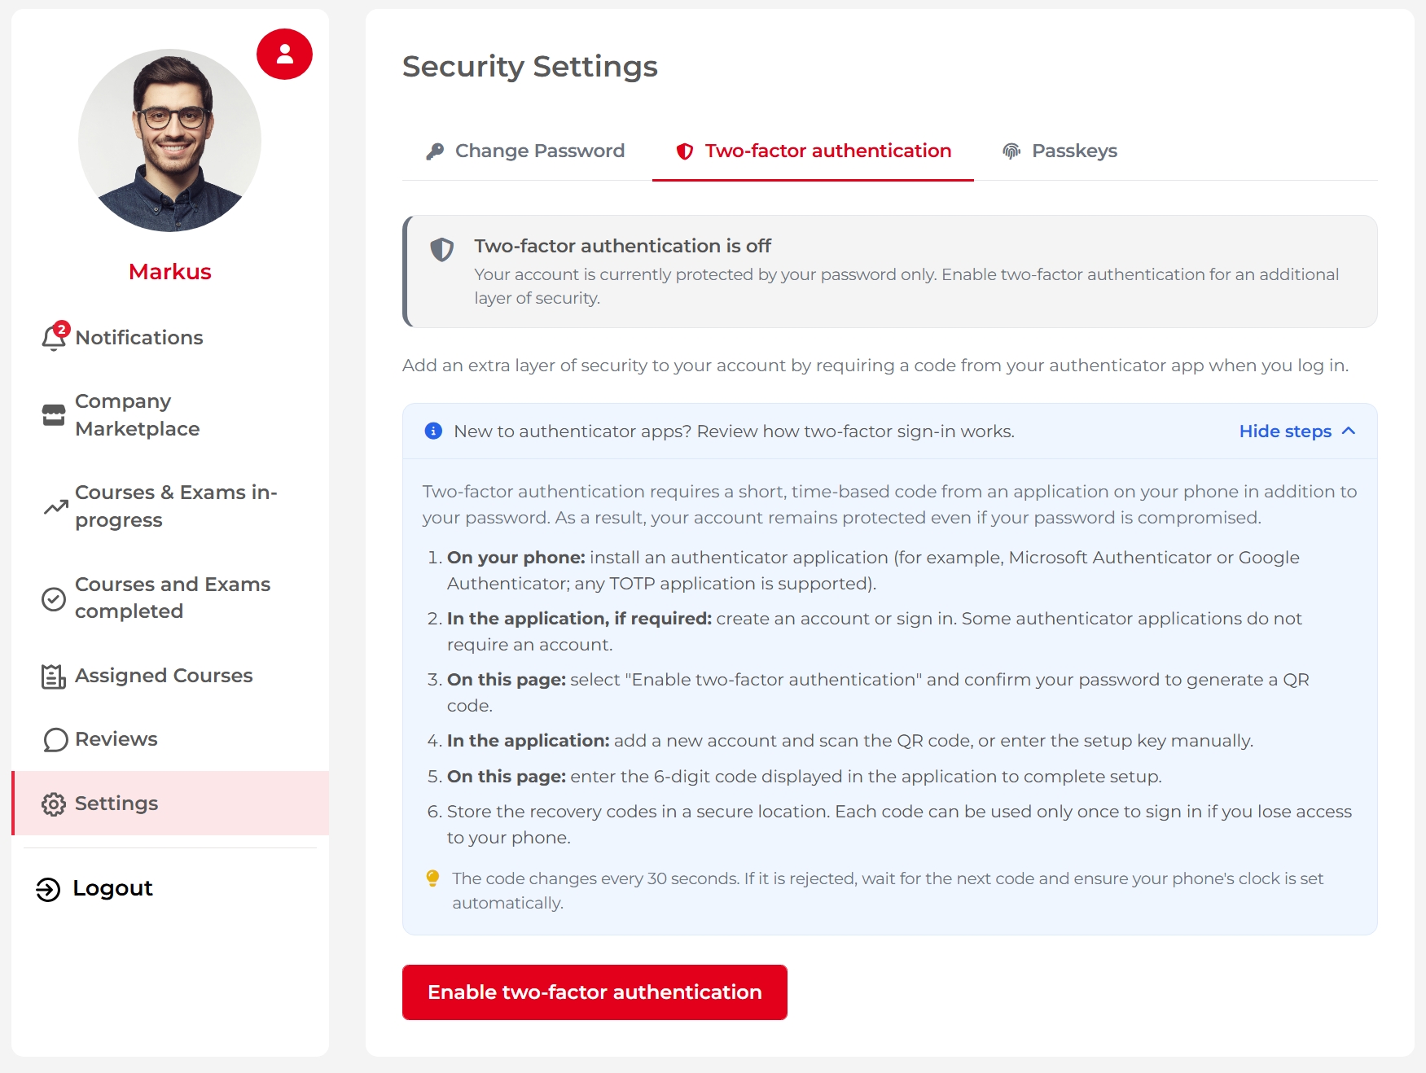
Task: Click the key icon beside Change Password
Action: click(435, 151)
